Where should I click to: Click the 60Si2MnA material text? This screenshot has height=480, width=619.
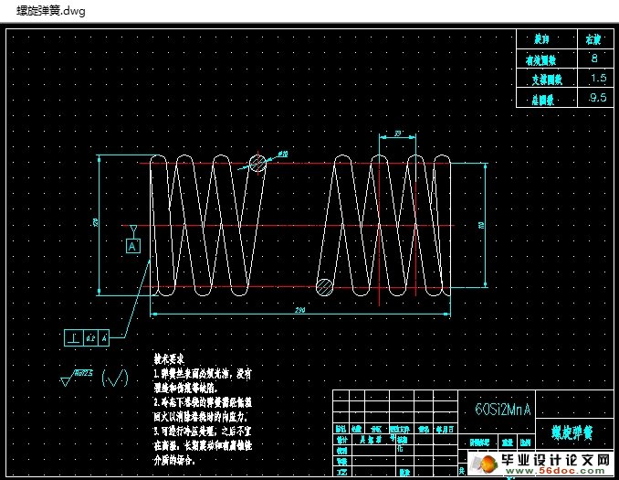point(503,410)
